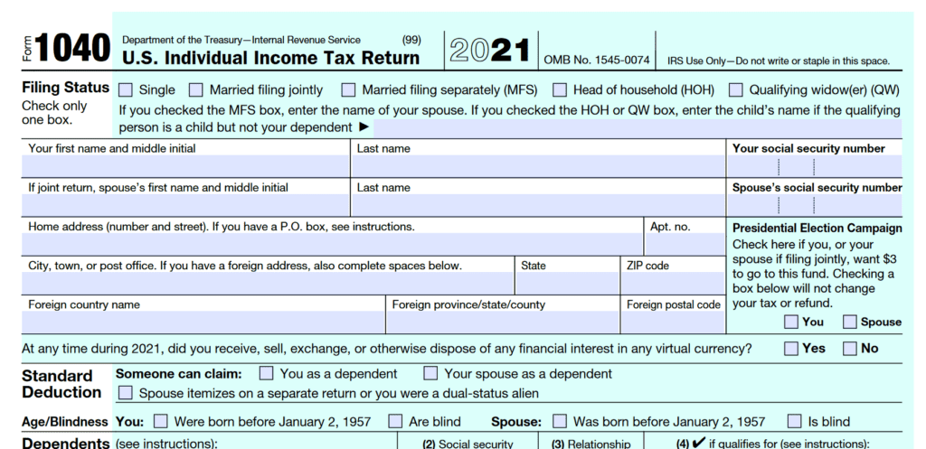
Task: Click Foreign province/state/county field
Action: click(503, 323)
